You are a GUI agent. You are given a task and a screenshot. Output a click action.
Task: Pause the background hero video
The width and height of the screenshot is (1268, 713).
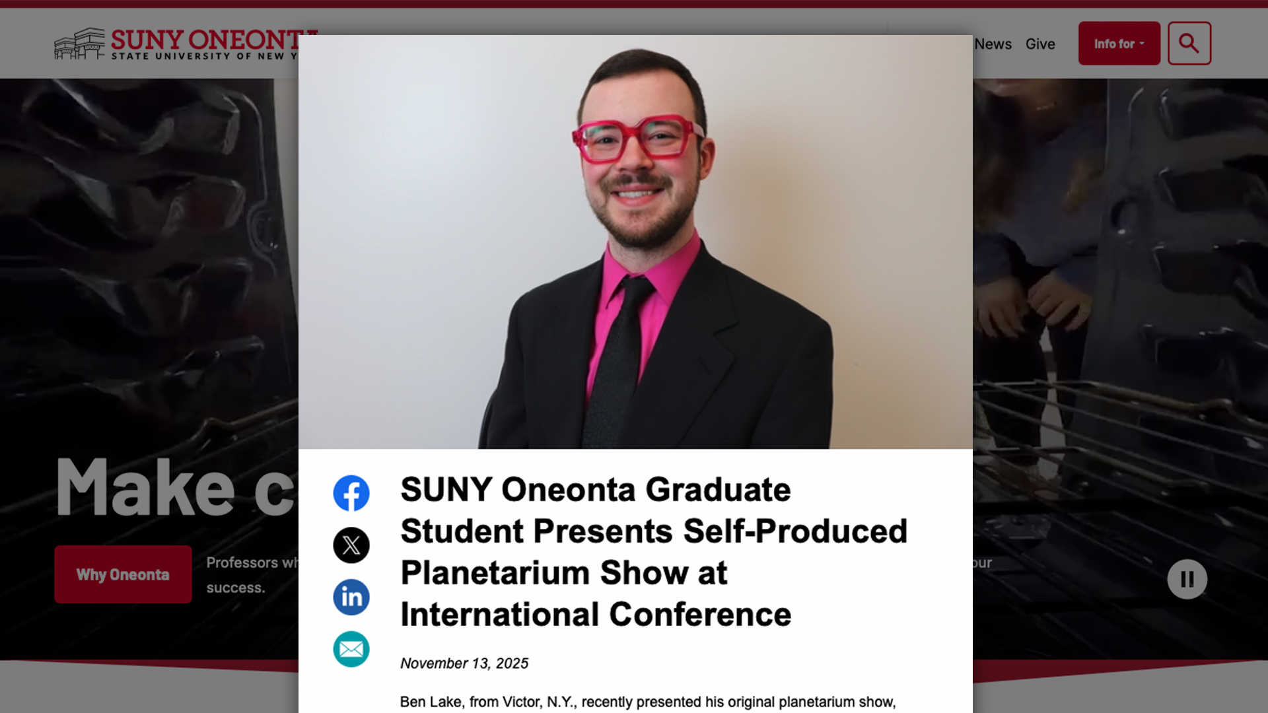coord(1187,580)
